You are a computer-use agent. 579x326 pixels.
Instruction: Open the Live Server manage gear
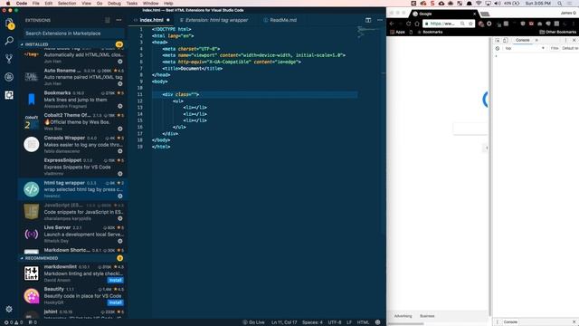point(120,241)
